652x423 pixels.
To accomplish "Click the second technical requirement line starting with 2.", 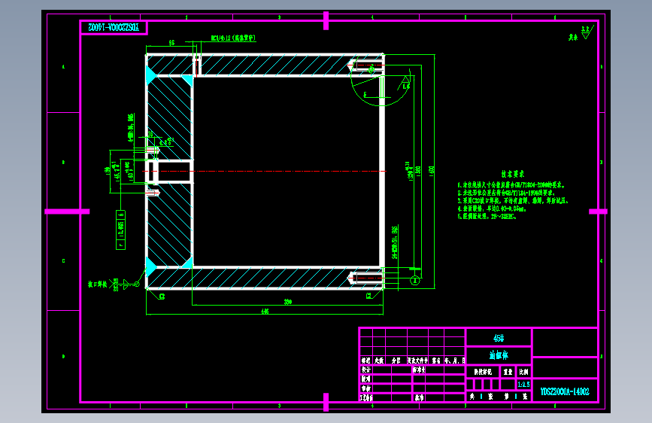I will (x=506, y=193).
